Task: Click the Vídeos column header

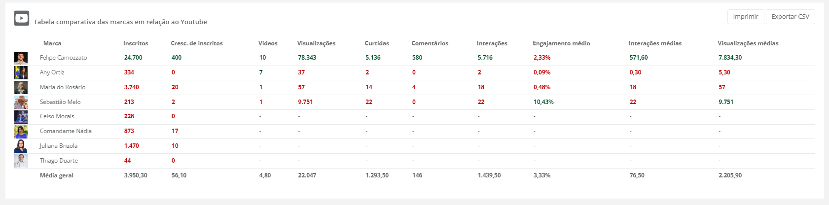Action: click(x=268, y=43)
